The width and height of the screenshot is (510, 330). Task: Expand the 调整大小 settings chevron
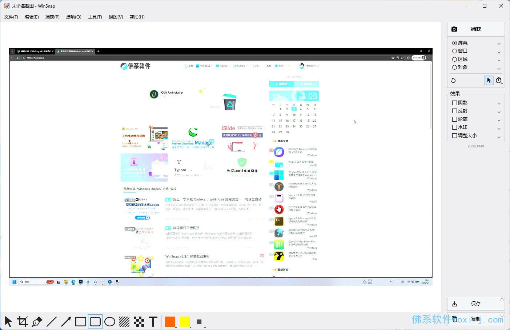click(x=499, y=137)
